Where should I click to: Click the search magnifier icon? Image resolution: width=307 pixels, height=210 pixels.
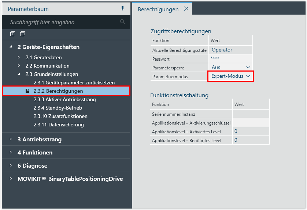[x=122, y=22]
